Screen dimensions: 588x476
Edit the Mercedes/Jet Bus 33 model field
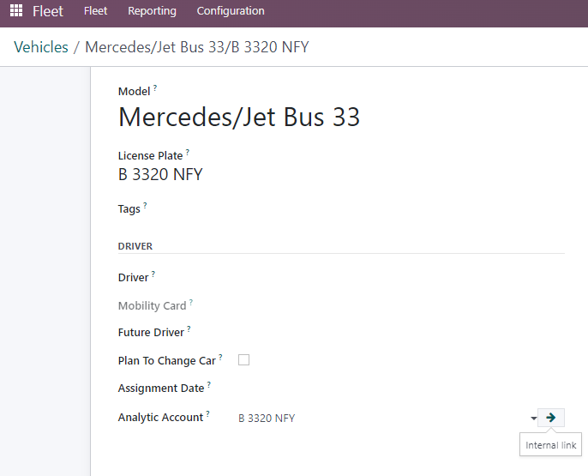point(341,117)
